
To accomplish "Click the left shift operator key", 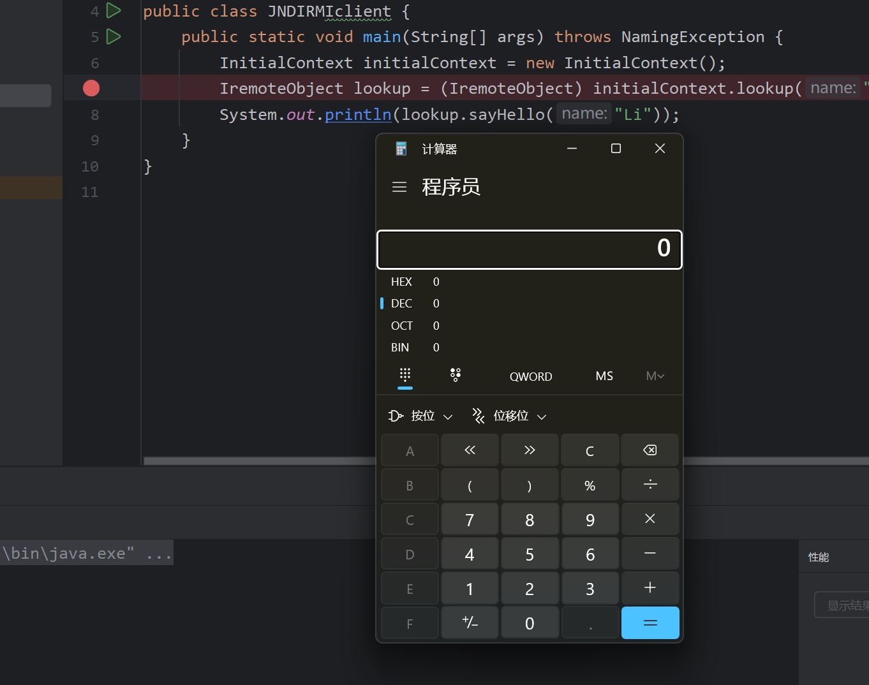I will pyautogui.click(x=470, y=450).
